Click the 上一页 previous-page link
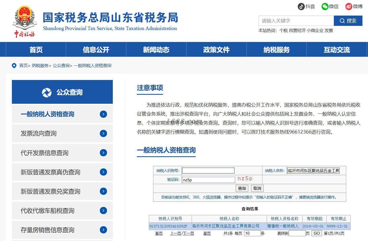Image resolution: width=368 pixels, height=241 pixels. [x=175, y=233]
